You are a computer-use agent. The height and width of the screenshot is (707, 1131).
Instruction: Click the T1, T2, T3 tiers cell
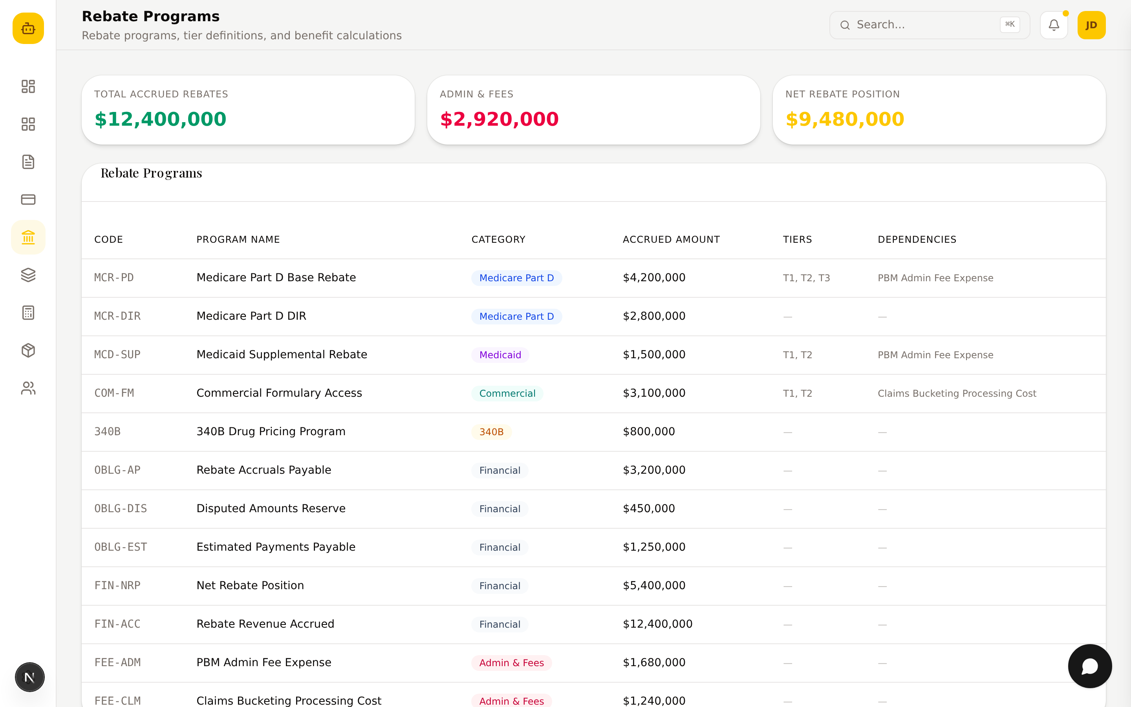click(806, 278)
